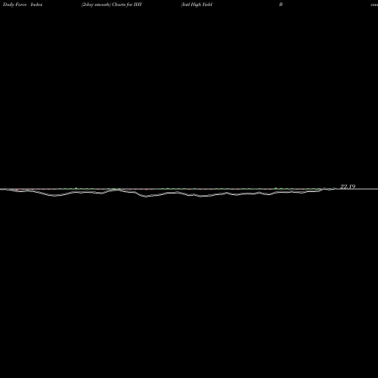Click the '(Intl High Yield' header text
Image resolution: width=378 pixels, height=378 pixels.
coord(197,5)
